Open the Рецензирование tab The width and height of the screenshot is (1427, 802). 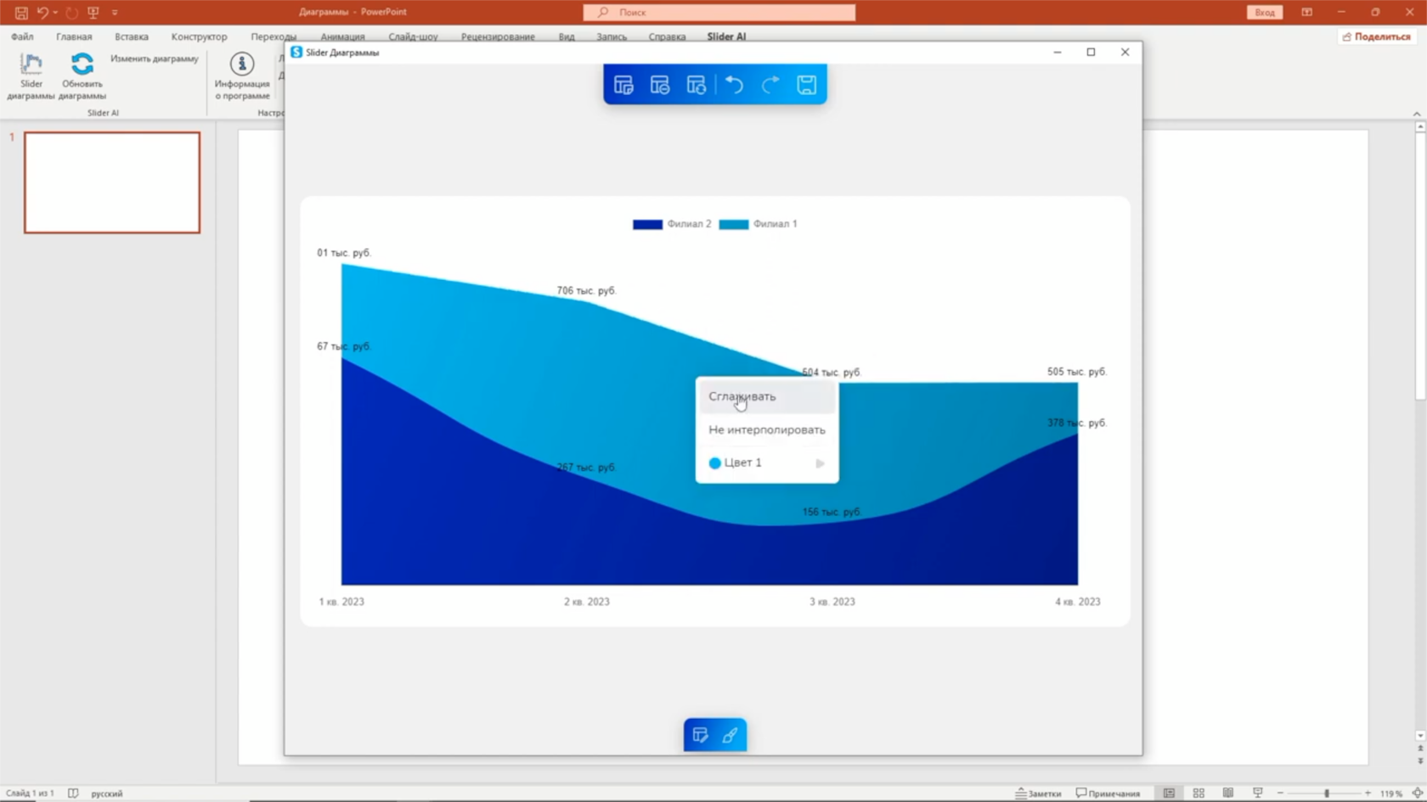pyautogui.click(x=498, y=36)
